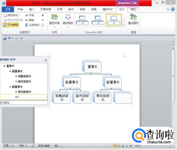Switch to Full Screen Reading view icon
Screen dimensions: 177x150
(119, 146)
